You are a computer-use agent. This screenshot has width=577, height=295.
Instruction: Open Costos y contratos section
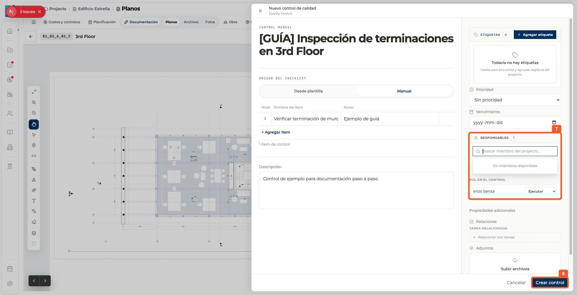pyautogui.click(x=62, y=22)
